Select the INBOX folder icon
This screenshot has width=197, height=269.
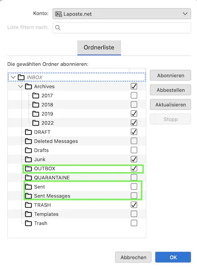click(21, 77)
